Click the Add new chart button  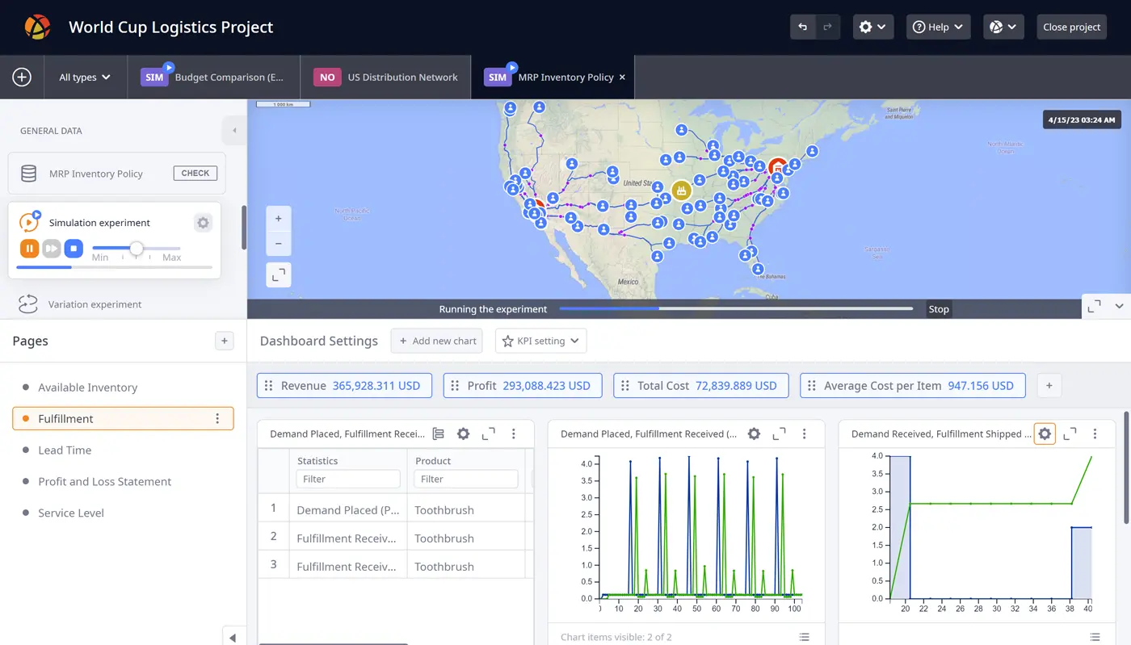[x=436, y=341]
